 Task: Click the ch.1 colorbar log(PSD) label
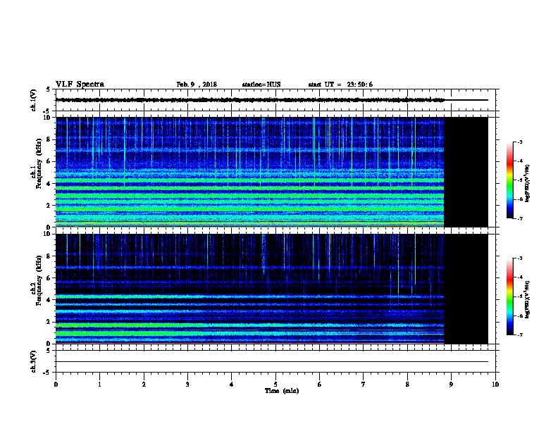(527, 183)
